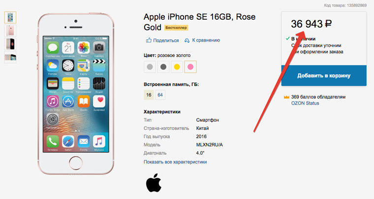Viewport: 374px width, 199px height.
Task: Add the iPhone to cart
Action: click(x=324, y=76)
